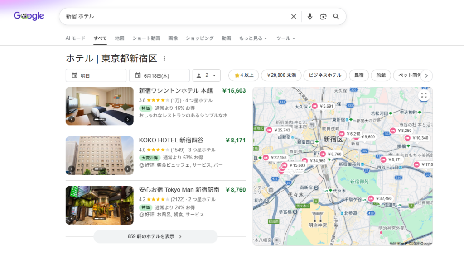
Task: Expand the map to full screen
Action: point(424,95)
